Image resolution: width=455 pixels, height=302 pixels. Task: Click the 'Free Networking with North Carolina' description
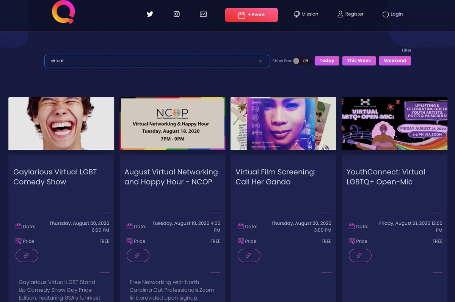(x=172, y=290)
